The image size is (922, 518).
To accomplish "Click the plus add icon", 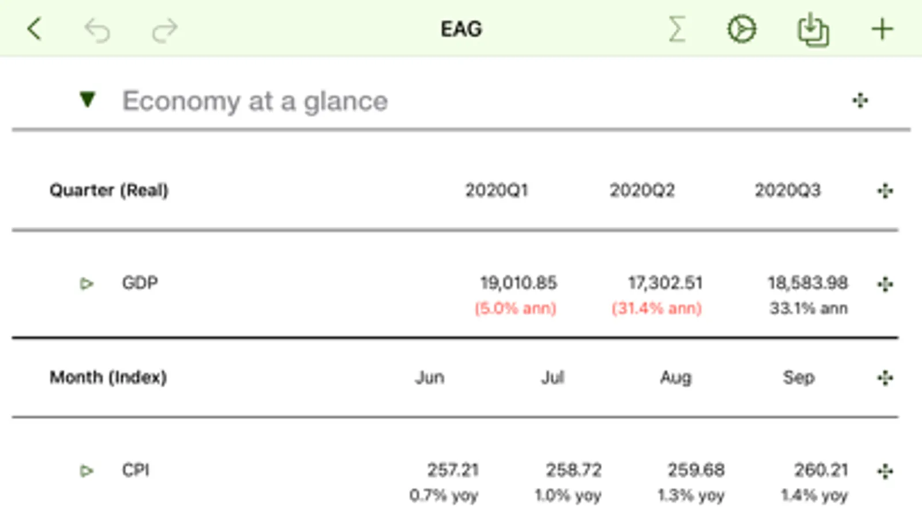I will tap(882, 29).
